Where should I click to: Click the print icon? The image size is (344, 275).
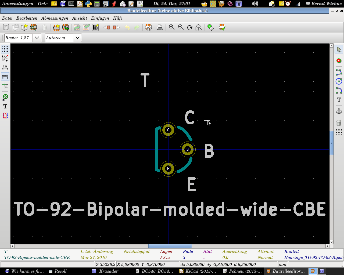160,27
